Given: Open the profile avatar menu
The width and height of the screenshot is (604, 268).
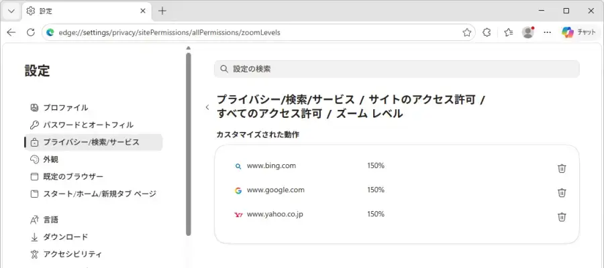Looking at the screenshot, I should [x=527, y=33].
